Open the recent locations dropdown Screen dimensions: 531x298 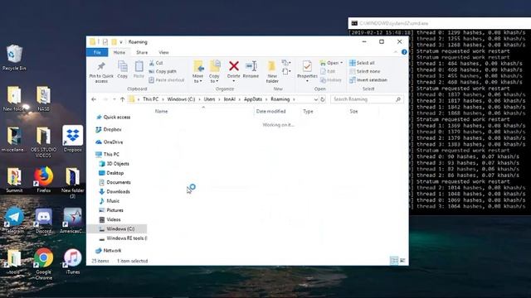tap(114, 99)
